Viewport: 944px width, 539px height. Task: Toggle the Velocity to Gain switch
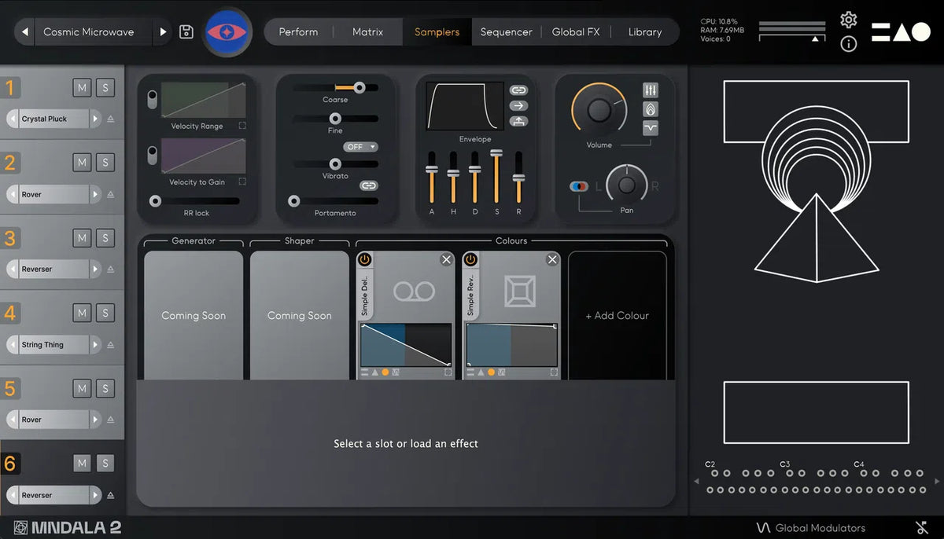pyautogui.click(x=152, y=156)
